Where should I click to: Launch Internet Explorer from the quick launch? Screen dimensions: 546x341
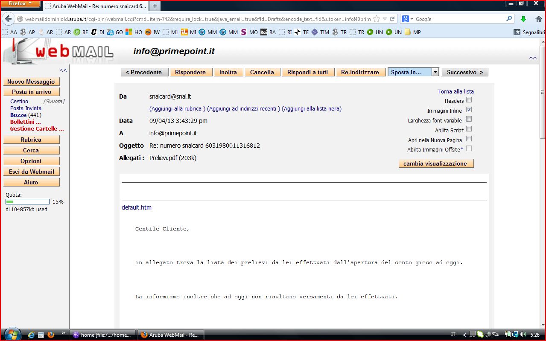click(31, 335)
